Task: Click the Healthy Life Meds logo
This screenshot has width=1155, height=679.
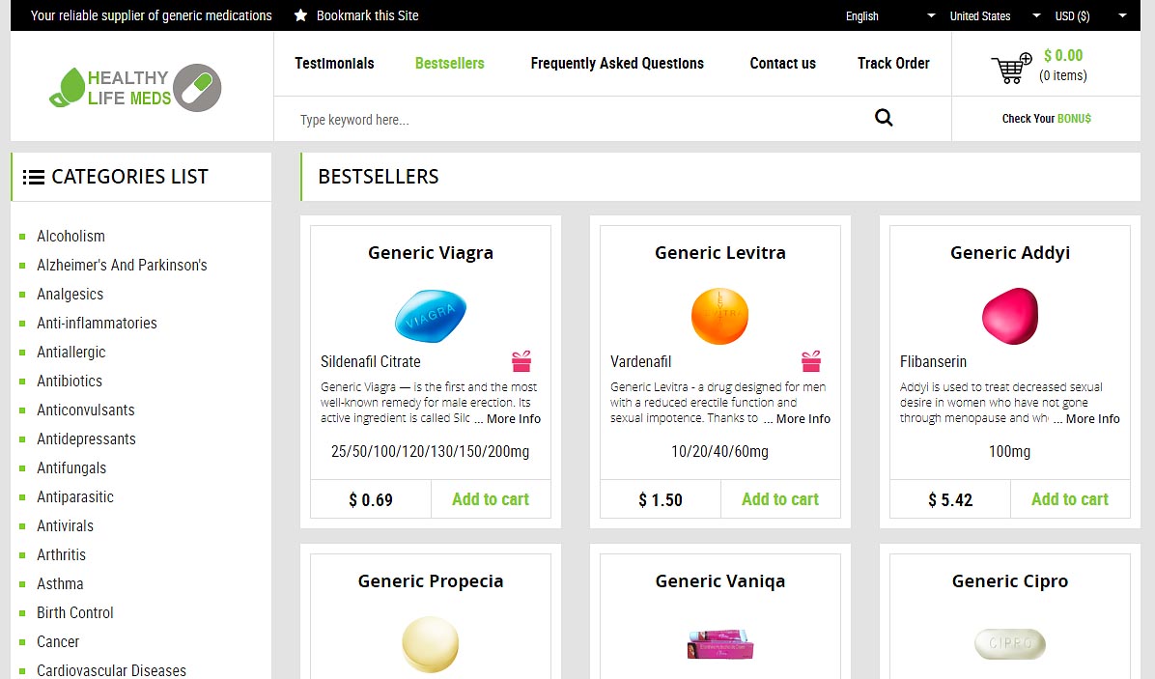Action: (135, 87)
